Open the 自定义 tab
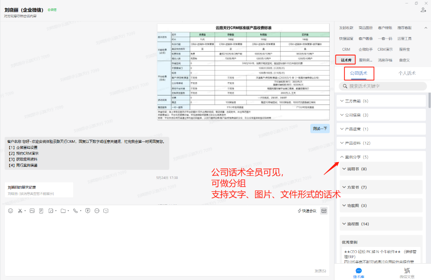This screenshot has width=431, height=280. [405, 60]
